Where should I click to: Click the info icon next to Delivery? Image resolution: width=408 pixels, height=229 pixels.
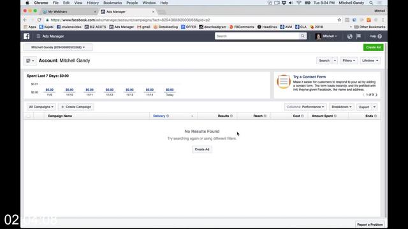pos(168,116)
